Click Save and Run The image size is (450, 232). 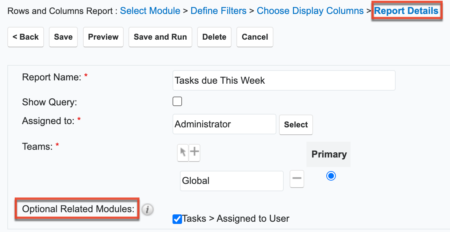pyautogui.click(x=160, y=37)
